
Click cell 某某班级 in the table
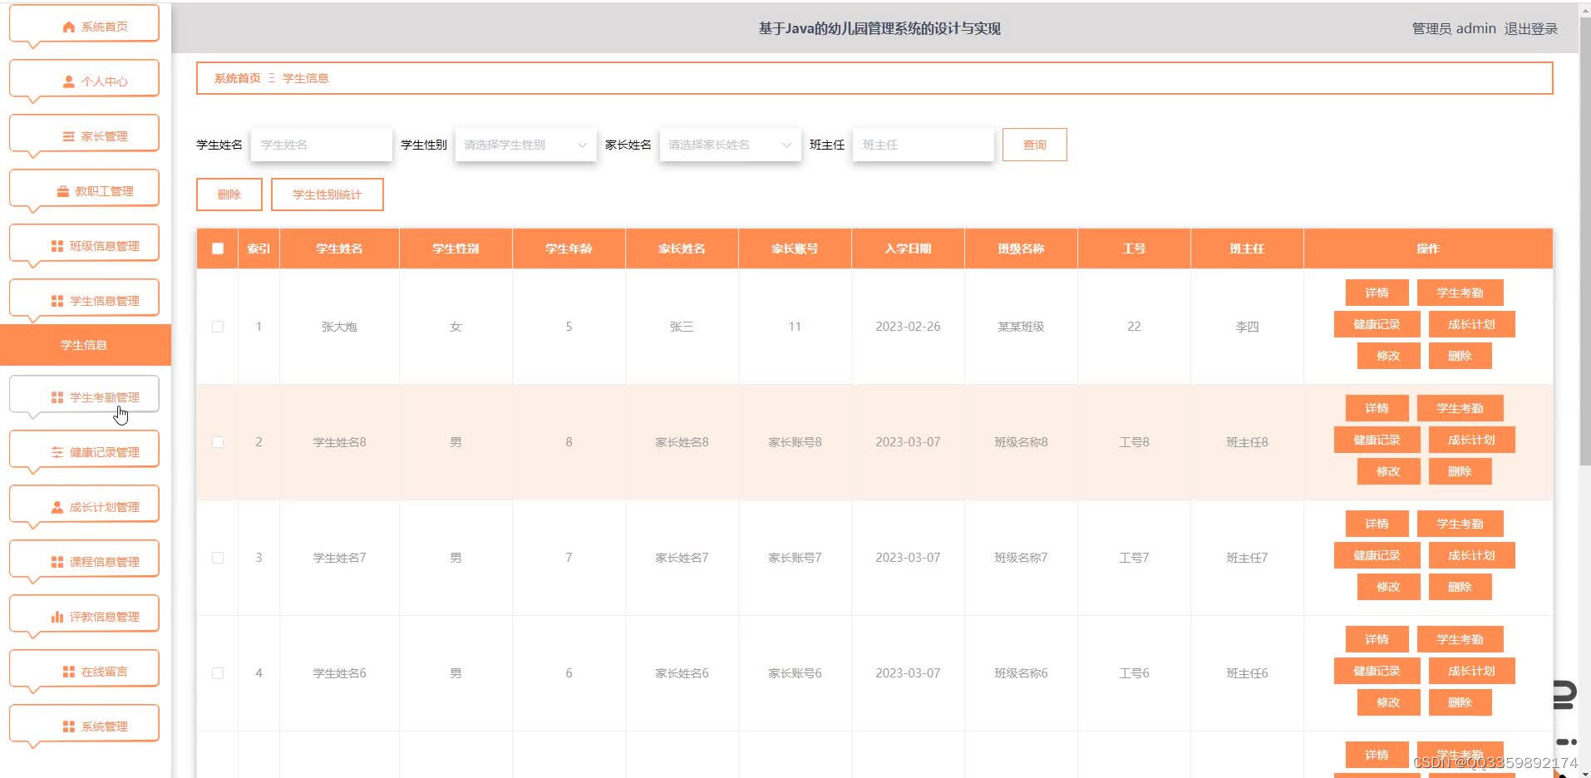click(1022, 327)
